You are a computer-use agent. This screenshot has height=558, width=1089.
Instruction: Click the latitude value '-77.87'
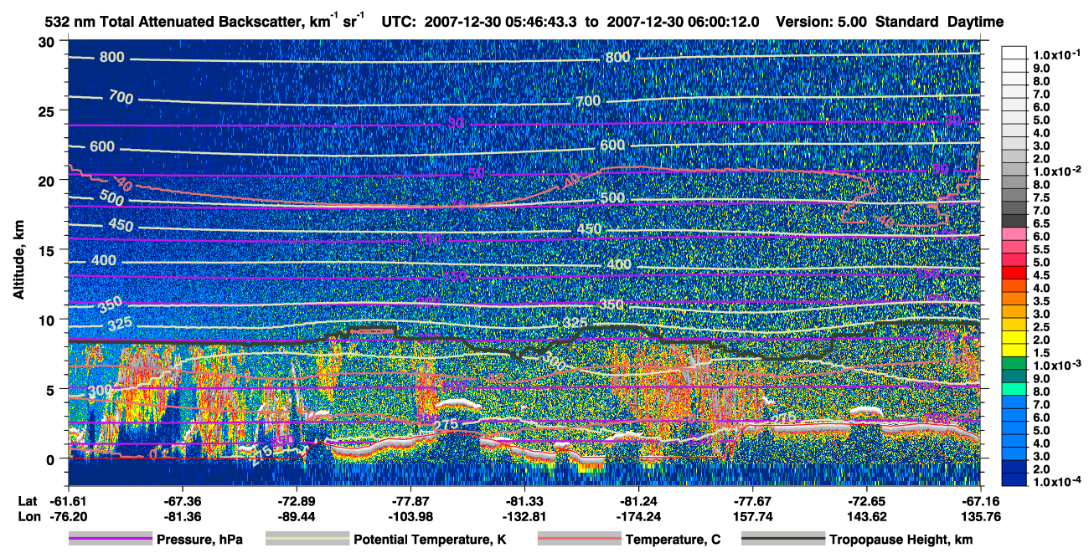pos(410,501)
